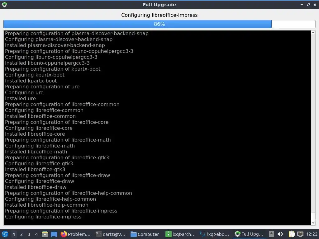Screen dimensions: 319x239
Task: Click the line 'Installed libreoffice-common'
Action: [40, 116]
